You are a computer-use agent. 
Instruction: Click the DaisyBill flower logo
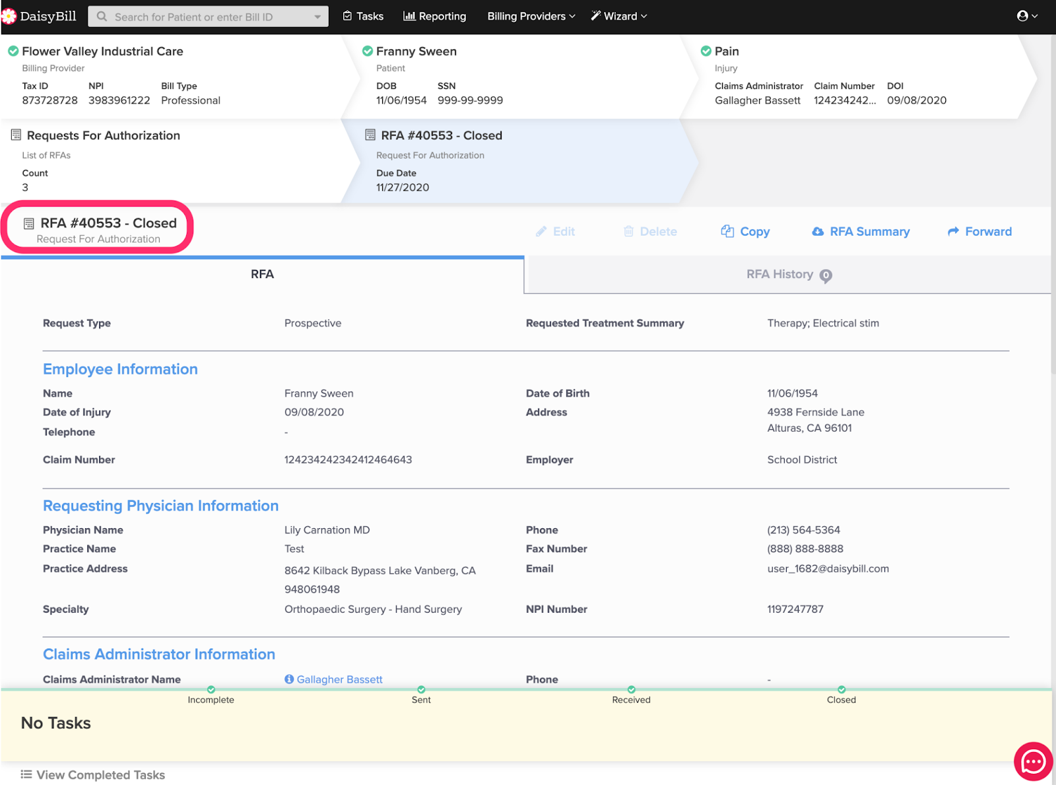[9, 17]
